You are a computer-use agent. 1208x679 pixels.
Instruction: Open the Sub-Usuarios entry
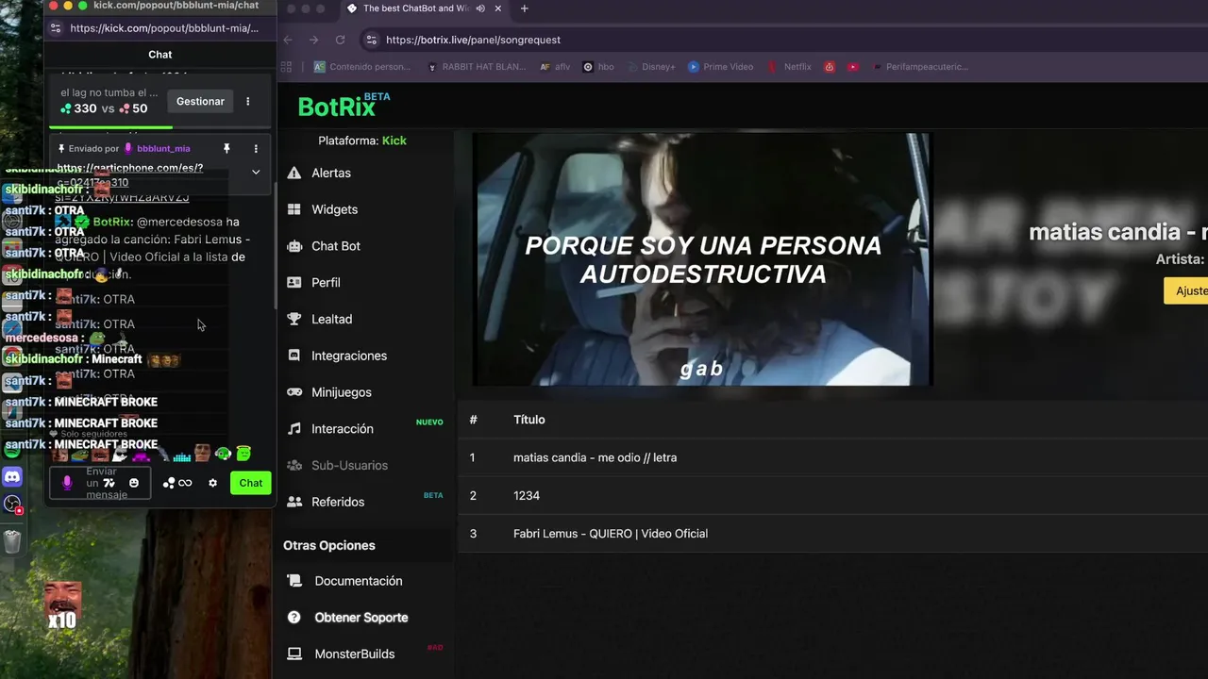pyautogui.click(x=349, y=465)
